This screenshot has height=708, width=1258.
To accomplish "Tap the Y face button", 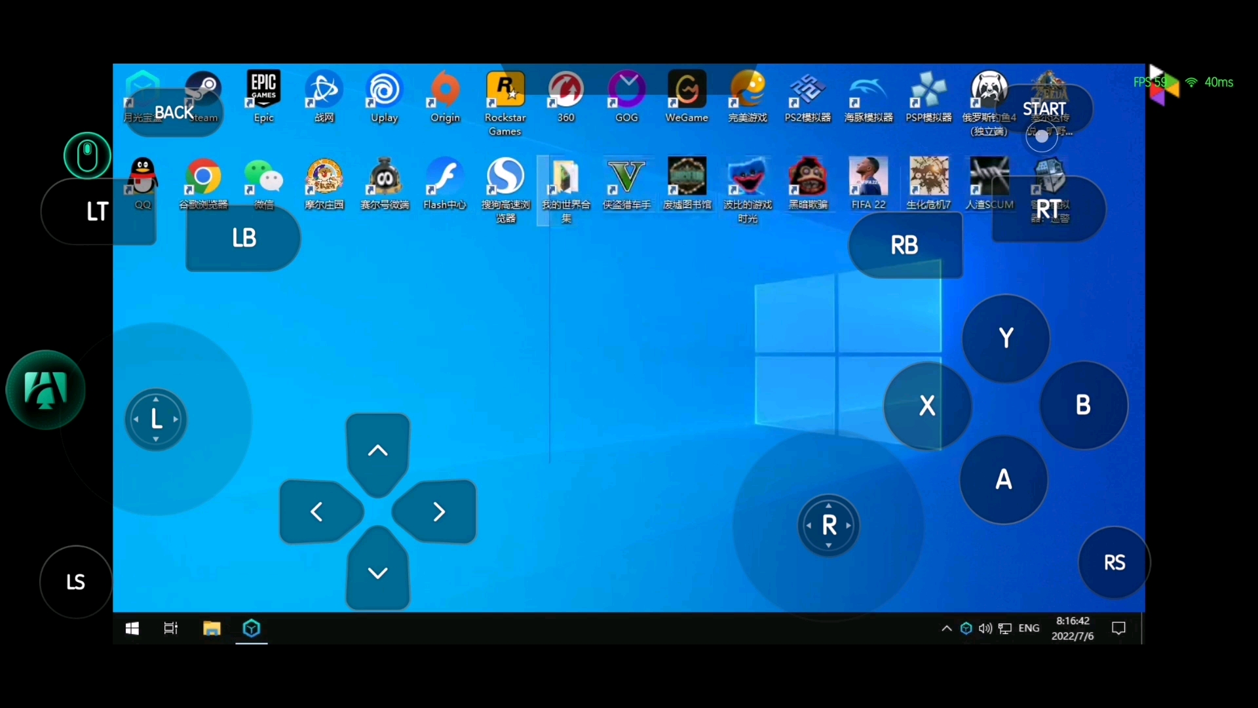I will (x=1006, y=338).
